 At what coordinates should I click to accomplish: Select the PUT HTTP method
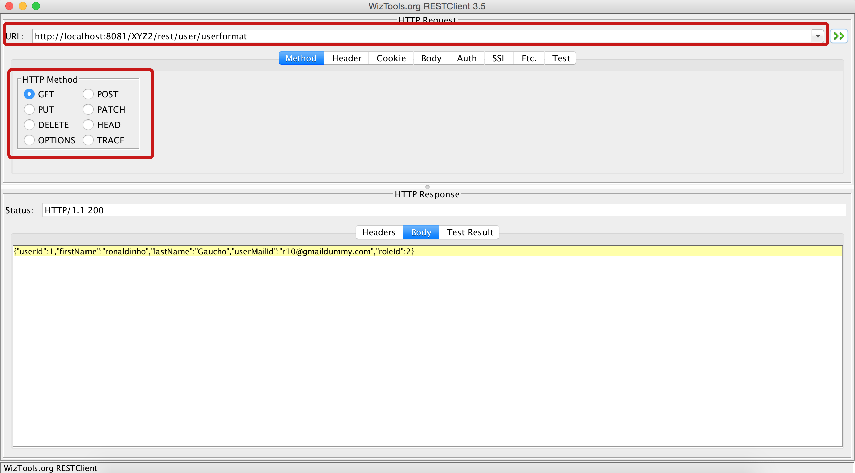point(29,109)
